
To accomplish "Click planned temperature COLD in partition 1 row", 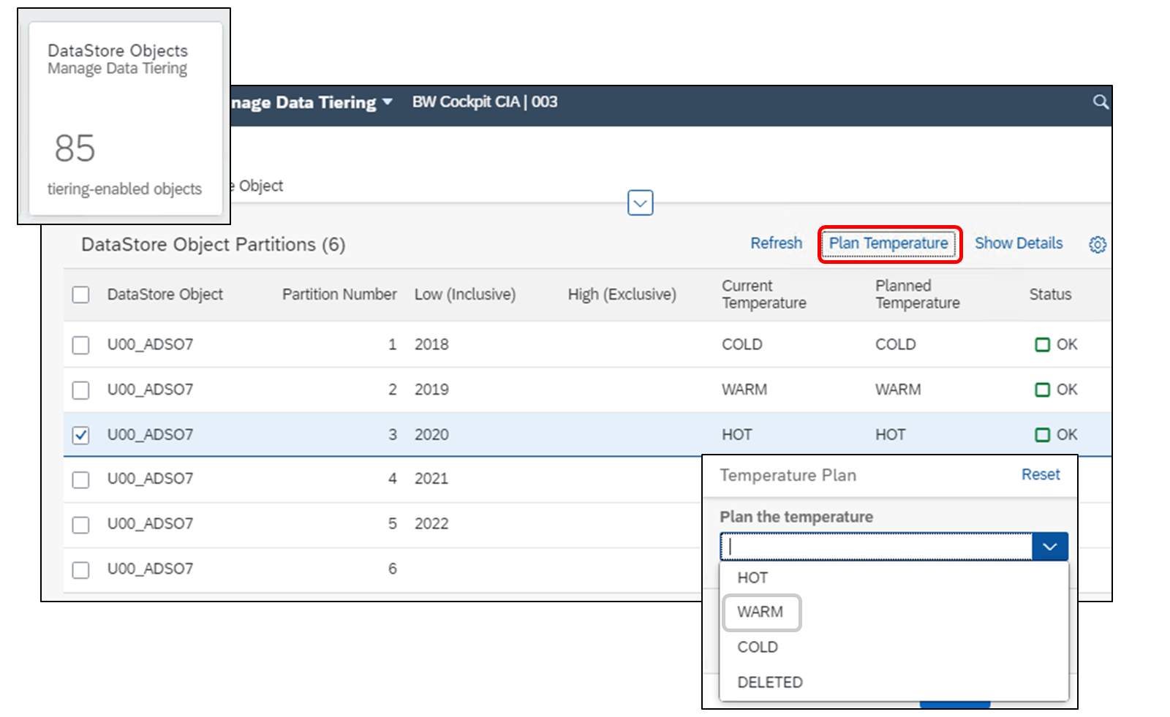I will tap(896, 344).
